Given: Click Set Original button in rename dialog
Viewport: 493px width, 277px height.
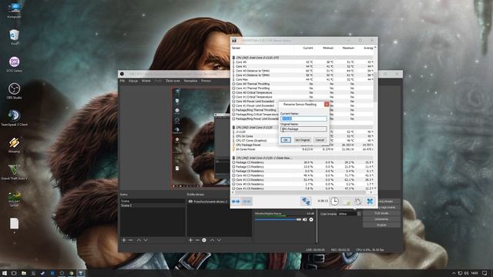Looking at the screenshot, I should pos(302,140).
